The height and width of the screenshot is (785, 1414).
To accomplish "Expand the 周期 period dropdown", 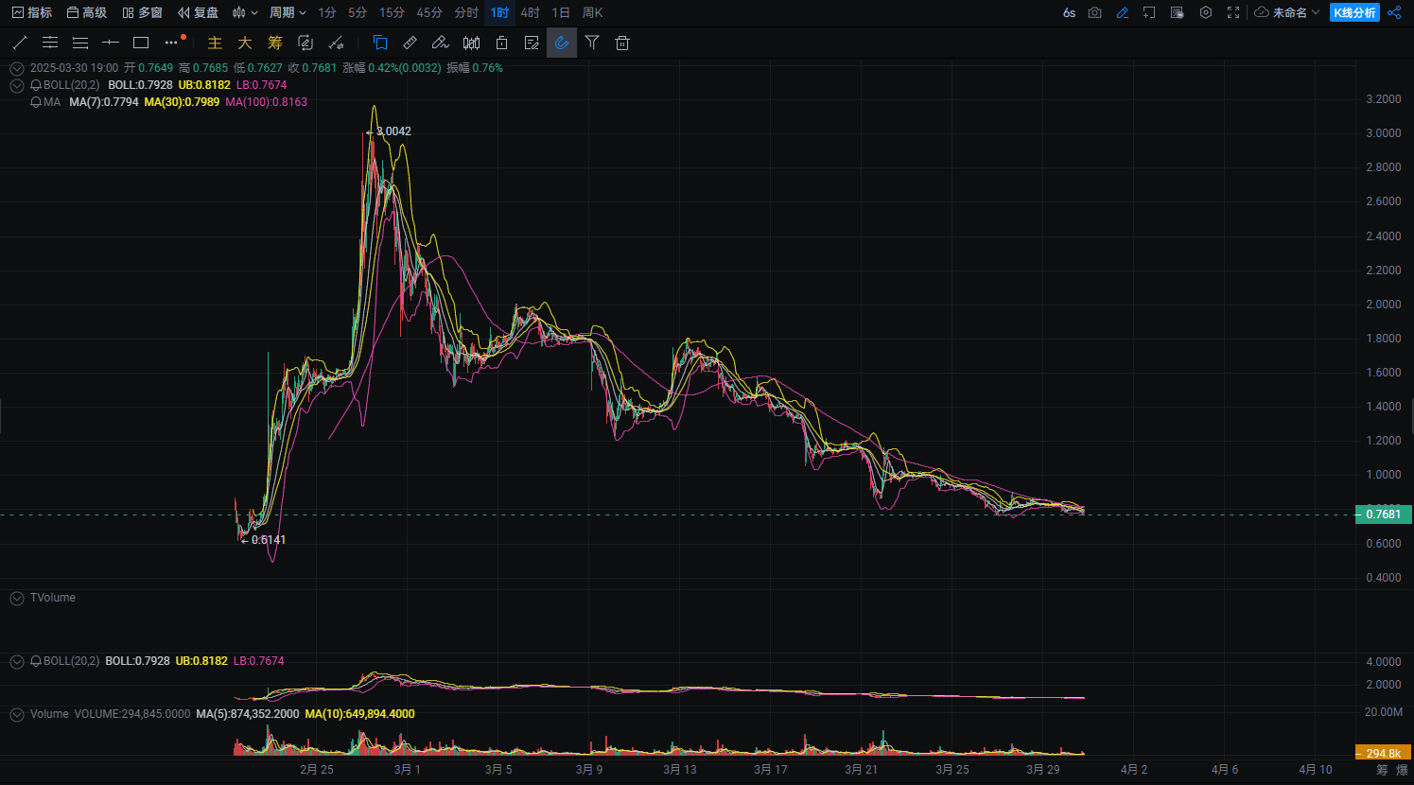I will (288, 12).
